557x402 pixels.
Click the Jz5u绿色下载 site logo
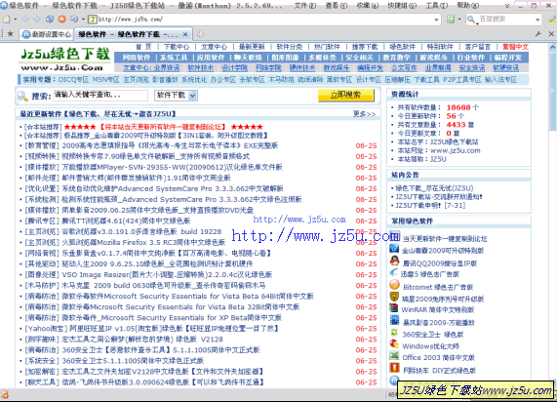click(x=64, y=59)
